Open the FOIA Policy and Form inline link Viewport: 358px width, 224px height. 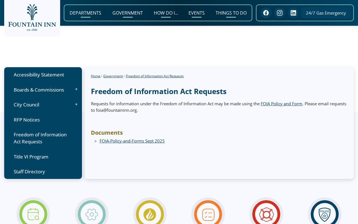coord(281,104)
